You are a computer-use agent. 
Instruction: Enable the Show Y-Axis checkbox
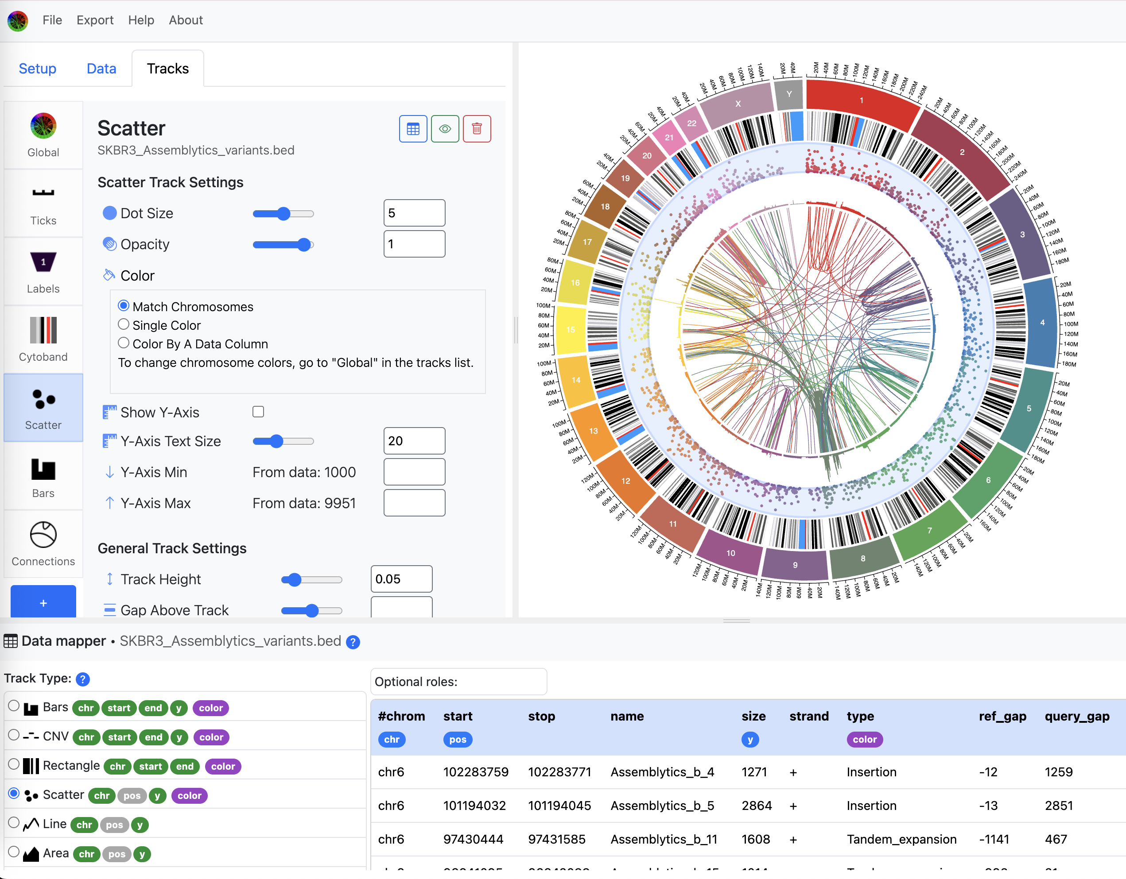point(258,412)
